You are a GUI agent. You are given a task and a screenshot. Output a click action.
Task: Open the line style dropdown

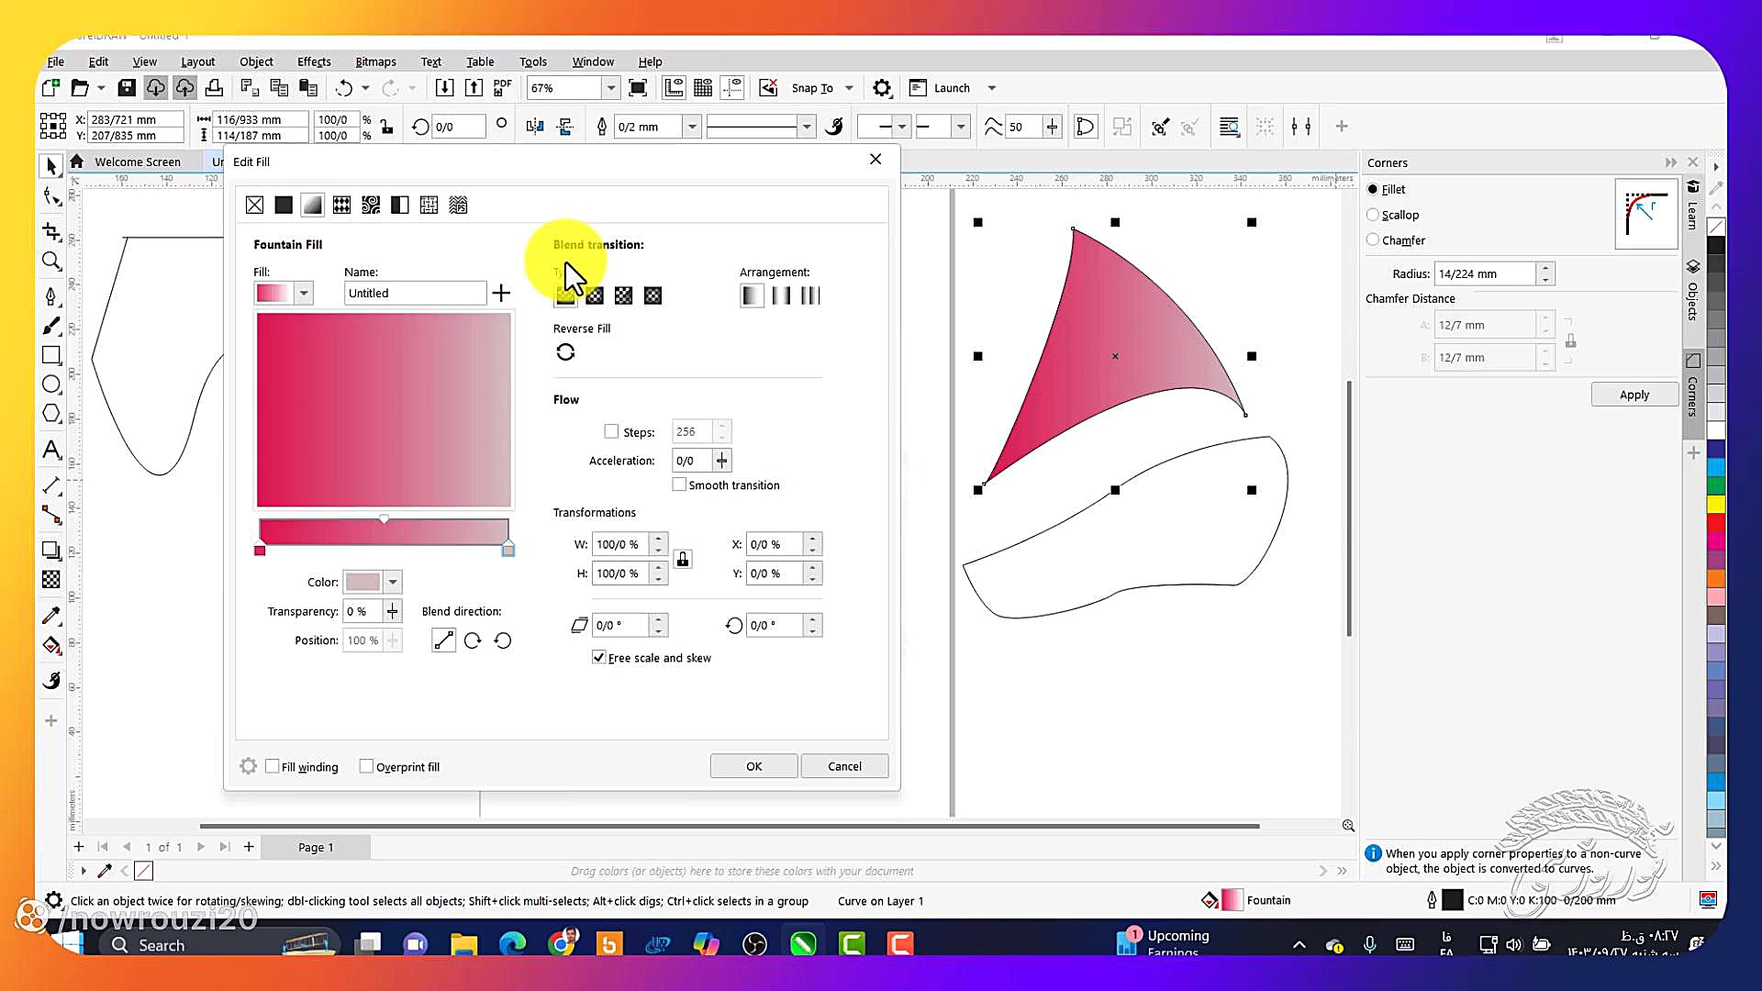(x=807, y=127)
